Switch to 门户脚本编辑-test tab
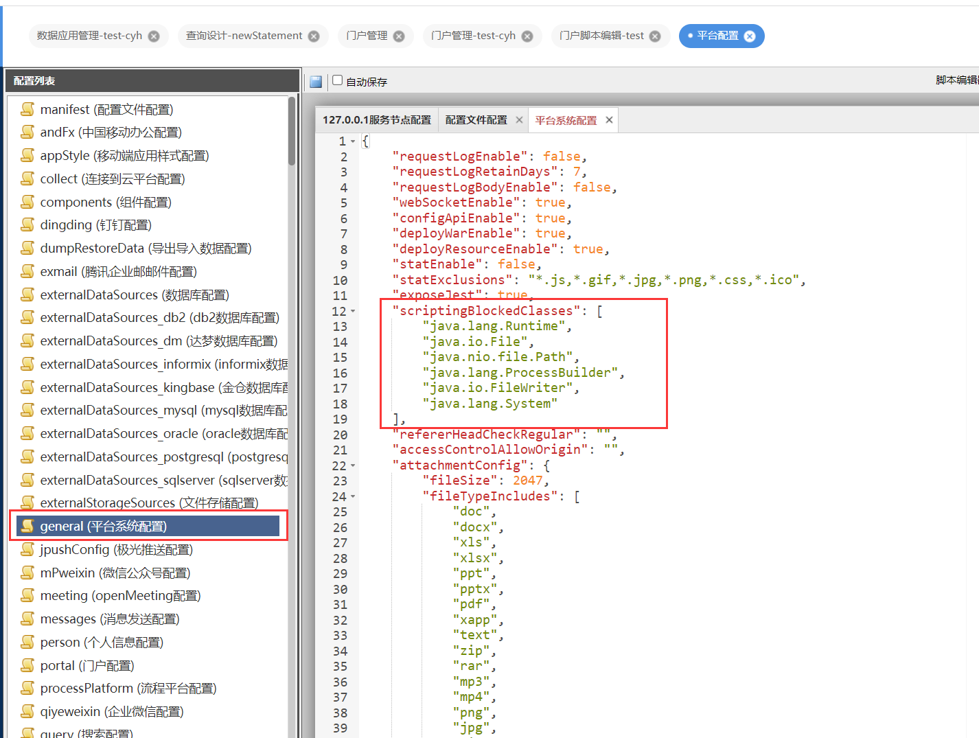Viewport: 979px width, 738px height. point(601,36)
